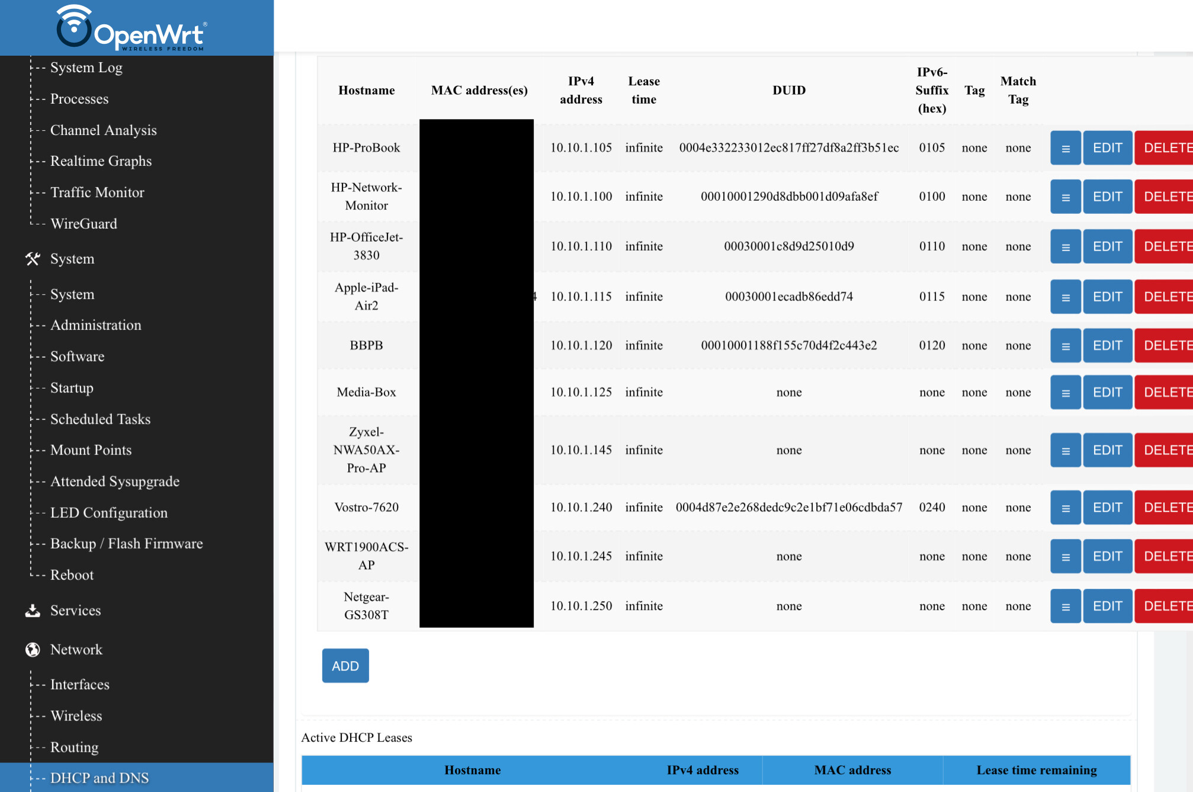Image resolution: width=1193 pixels, height=792 pixels.
Task: Open System Log page
Action: click(x=86, y=68)
